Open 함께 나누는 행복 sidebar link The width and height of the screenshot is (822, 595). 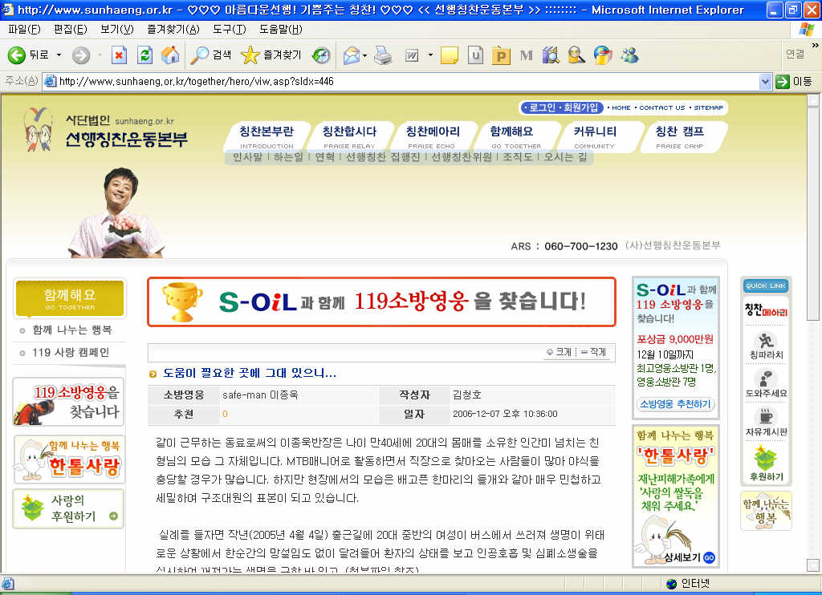(71, 330)
